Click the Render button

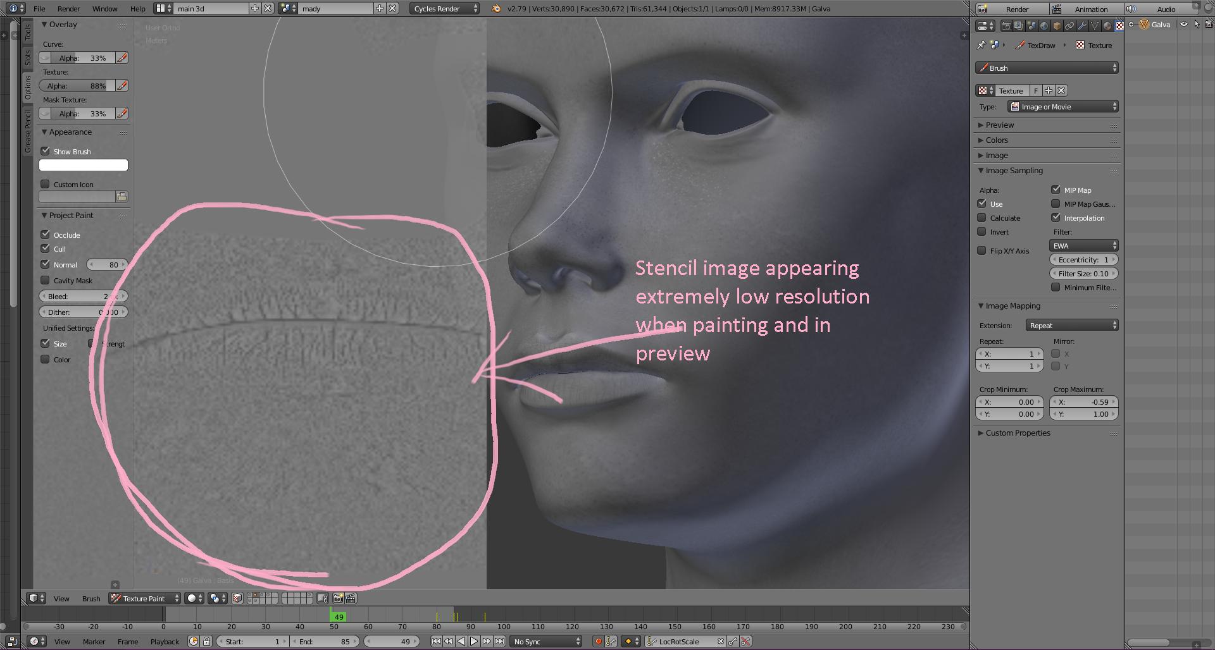coord(1011,9)
